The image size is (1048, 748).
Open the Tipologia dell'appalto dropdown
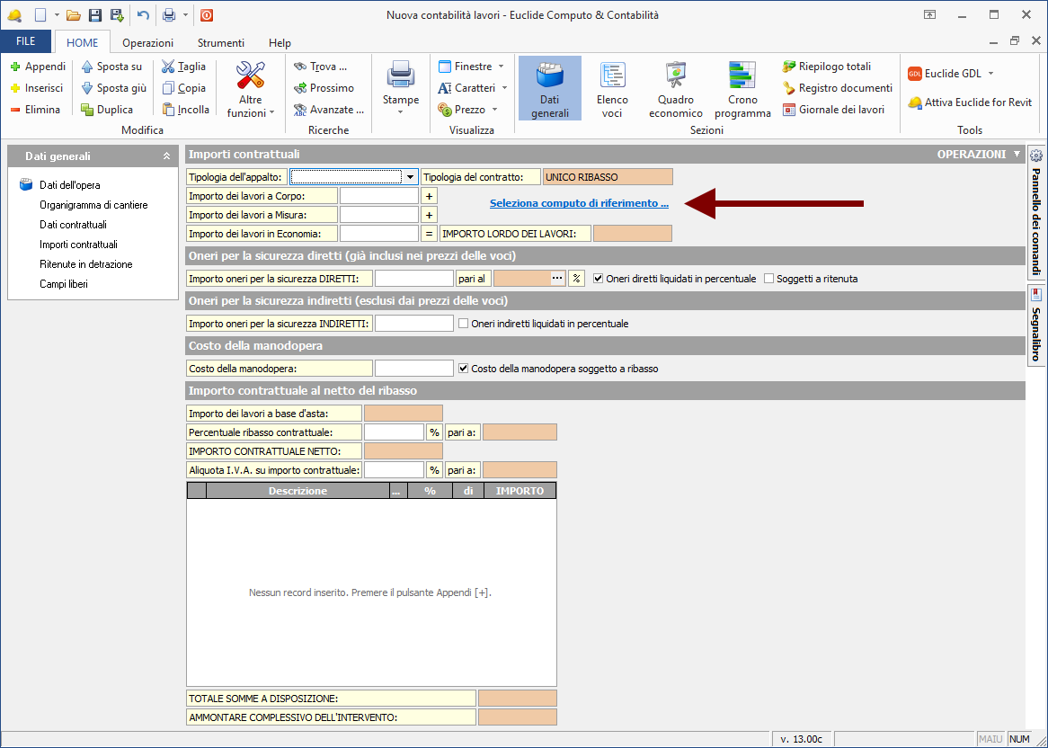click(x=411, y=177)
